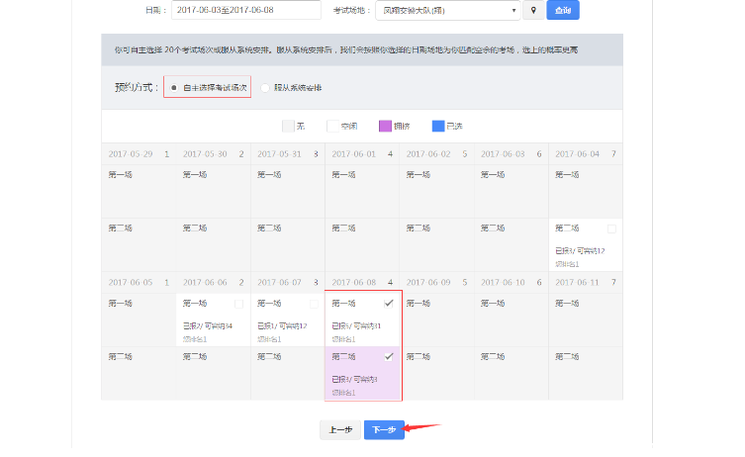
Task: Uncheck the 2017-06-08 第一场 checkmark
Action: [x=388, y=304]
